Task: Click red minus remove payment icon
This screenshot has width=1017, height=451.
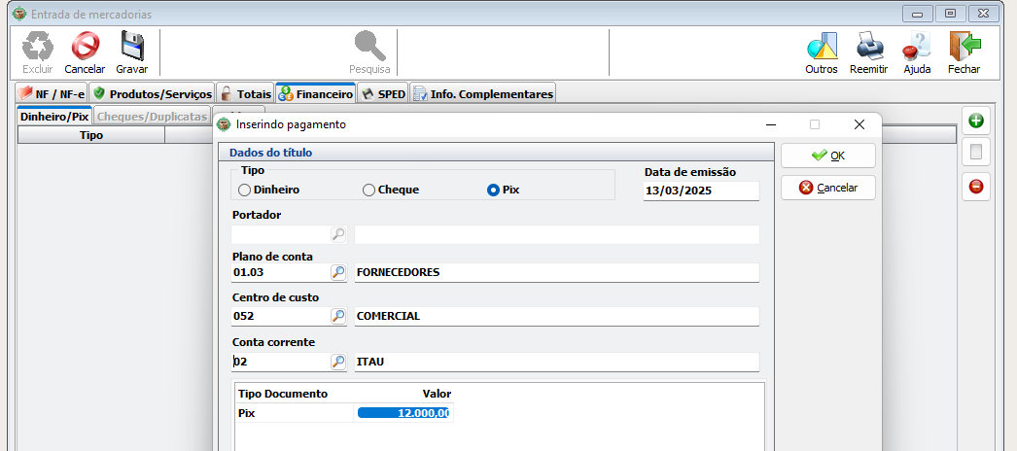Action: (x=976, y=186)
